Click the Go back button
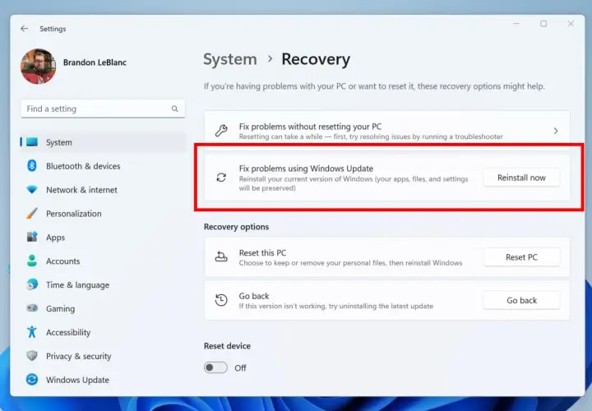This screenshot has height=411, width=592. 521,300
